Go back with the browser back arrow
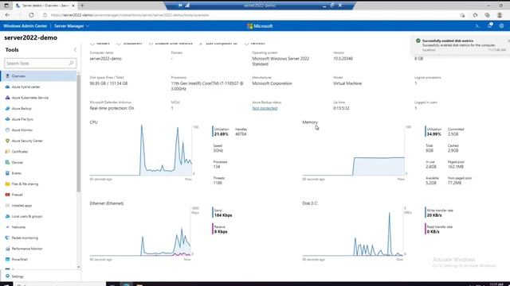The height and width of the screenshot is (286, 510). [7, 15]
